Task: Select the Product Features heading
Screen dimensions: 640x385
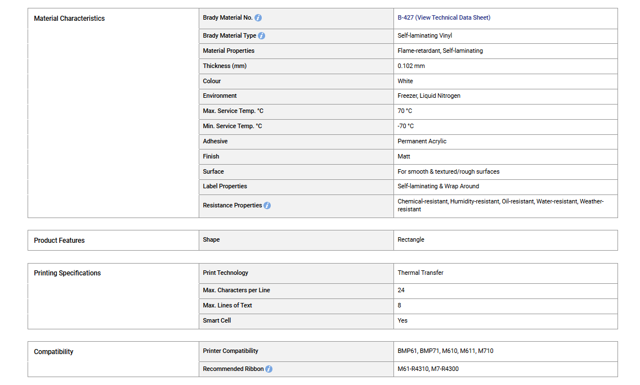Action: [59, 241]
